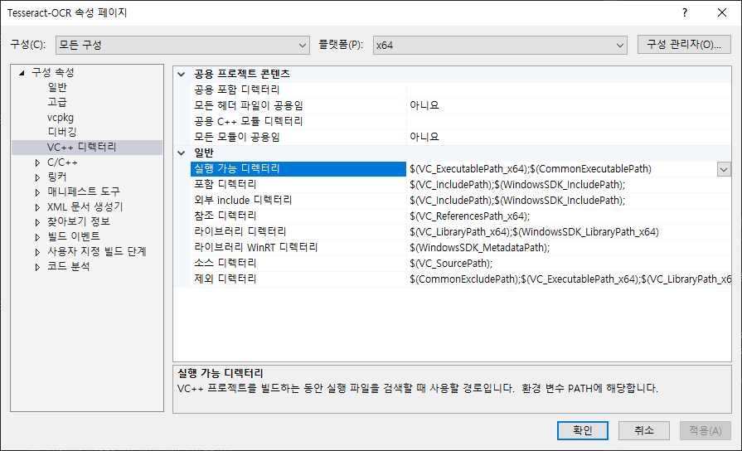Select the C/C++ tree item label
This screenshot has width=742, height=451.
pyautogui.click(x=62, y=162)
